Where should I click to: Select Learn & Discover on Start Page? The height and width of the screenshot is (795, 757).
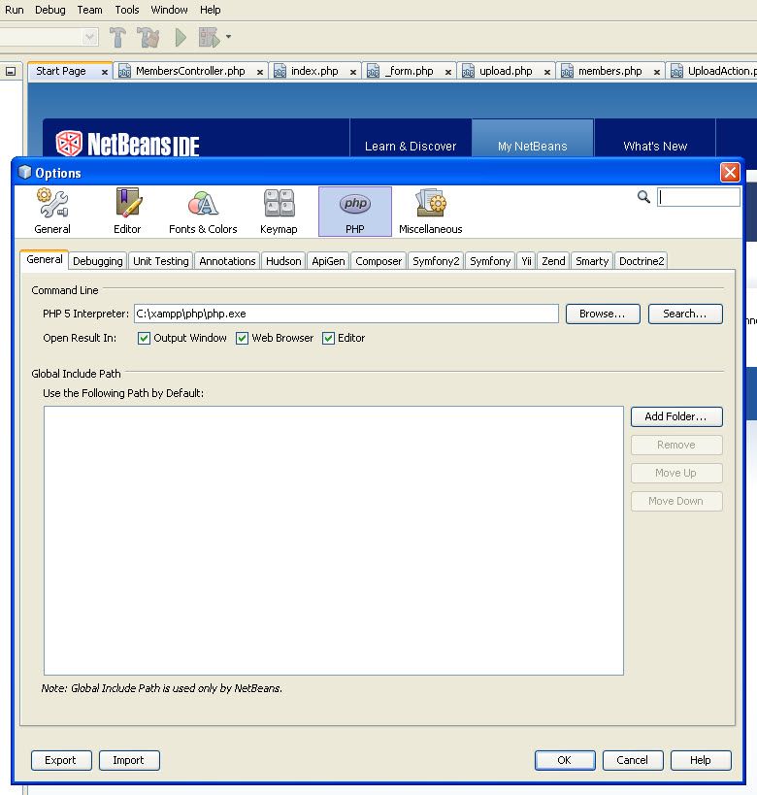pos(411,146)
